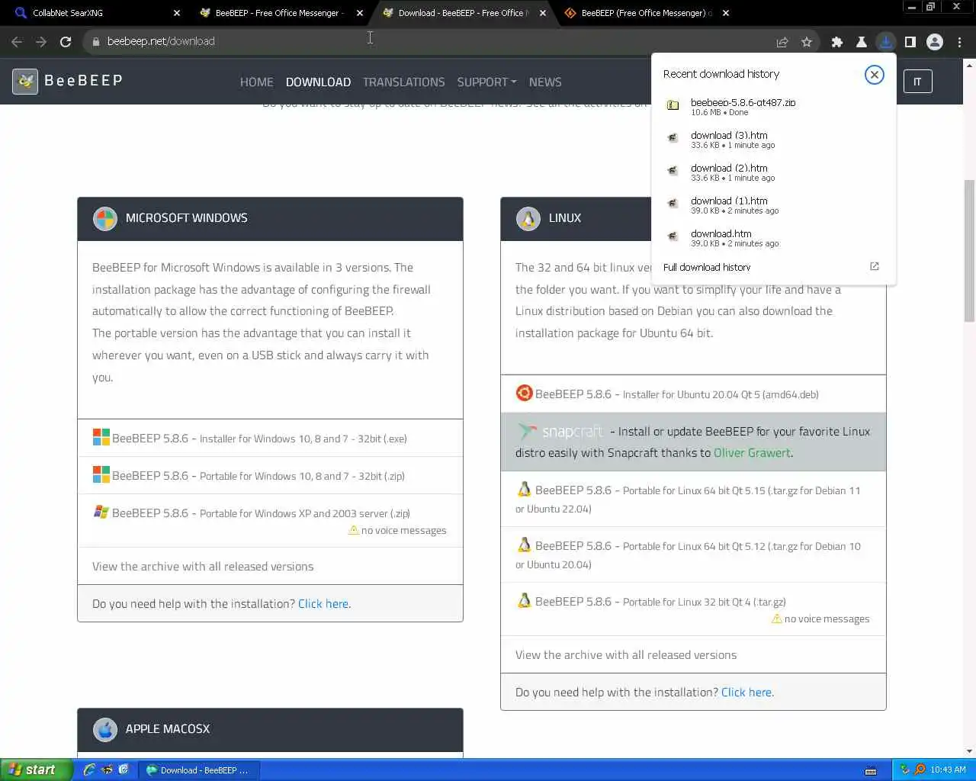The height and width of the screenshot is (781, 976).
Task: Click 'Click here' help link in Linux section
Action: click(x=746, y=693)
